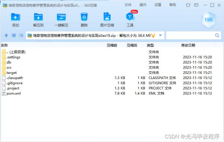Click the .gitignore file icon

coord(4,83)
